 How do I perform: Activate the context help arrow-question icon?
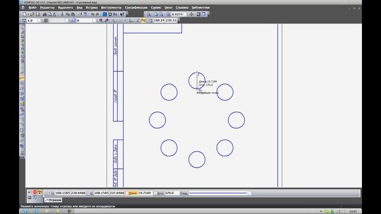click(x=123, y=14)
